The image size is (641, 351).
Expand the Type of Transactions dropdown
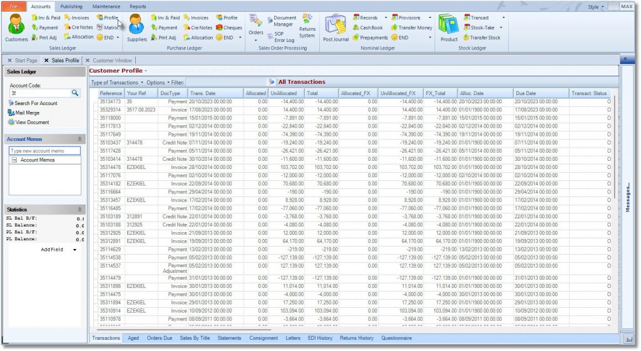coord(117,82)
